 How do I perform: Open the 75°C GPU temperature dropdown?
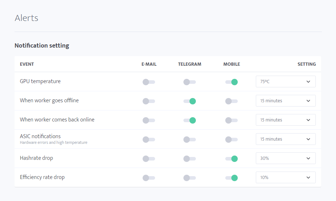point(286,82)
